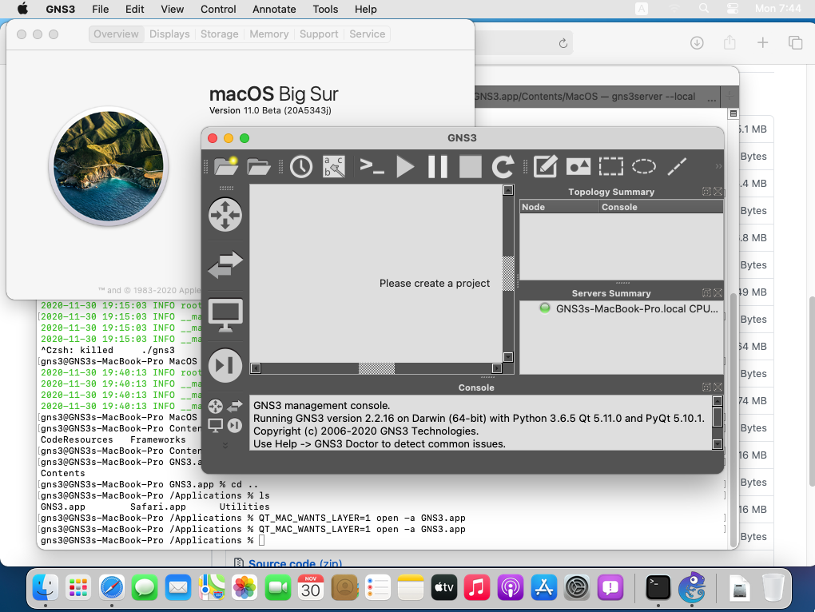Select the Draw a rectangle tool
Screen dimensions: 815x612
pos(610,166)
